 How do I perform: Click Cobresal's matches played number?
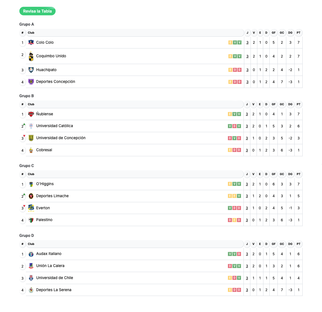click(x=247, y=150)
